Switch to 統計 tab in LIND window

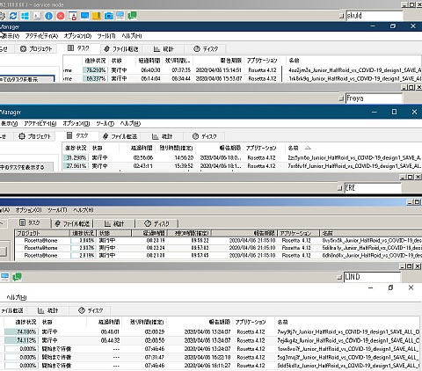pyautogui.click(x=48, y=310)
